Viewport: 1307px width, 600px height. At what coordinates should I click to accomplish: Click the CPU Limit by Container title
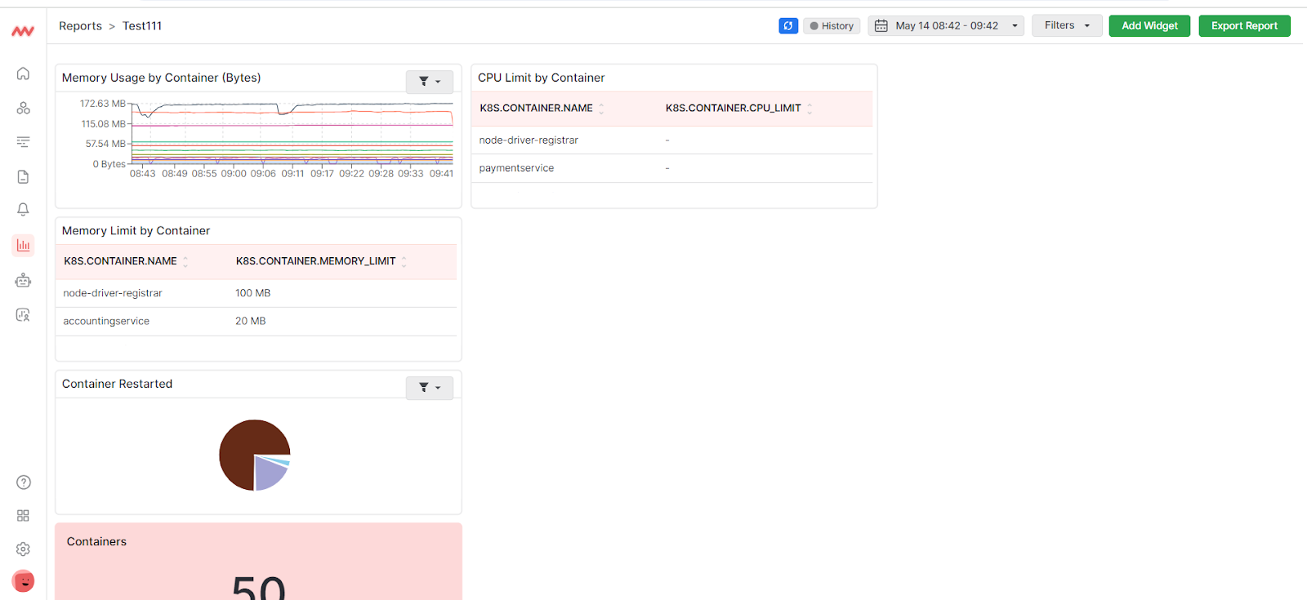pos(541,78)
